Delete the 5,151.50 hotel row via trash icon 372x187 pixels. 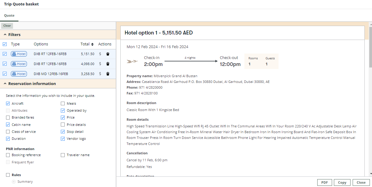tap(108, 54)
